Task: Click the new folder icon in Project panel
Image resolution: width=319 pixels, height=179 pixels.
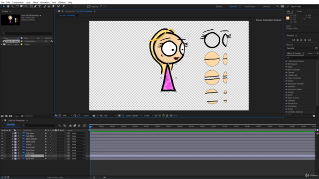Action: [x=6, y=116]
